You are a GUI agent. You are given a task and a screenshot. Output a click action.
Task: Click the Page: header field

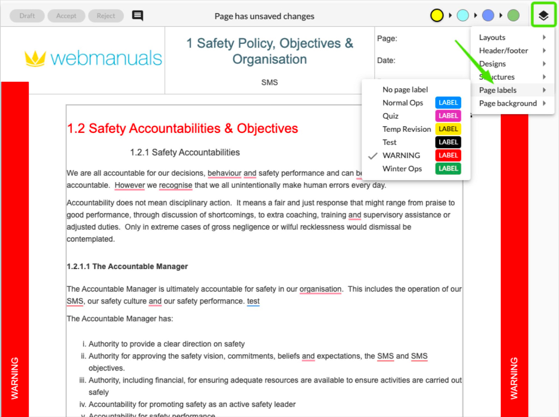click(x=387, y=38)
